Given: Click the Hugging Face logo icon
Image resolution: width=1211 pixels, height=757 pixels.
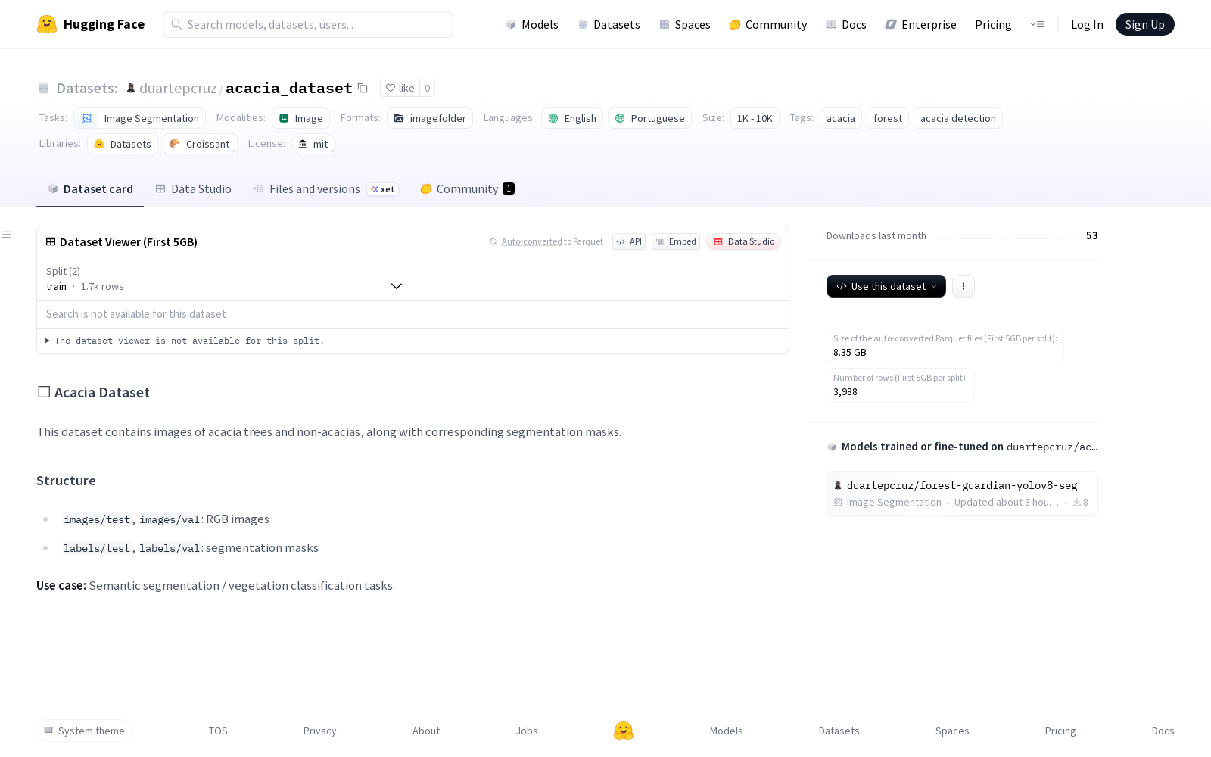Looking at the screenshot, I should pyautogui.click(x=47, y=24).
